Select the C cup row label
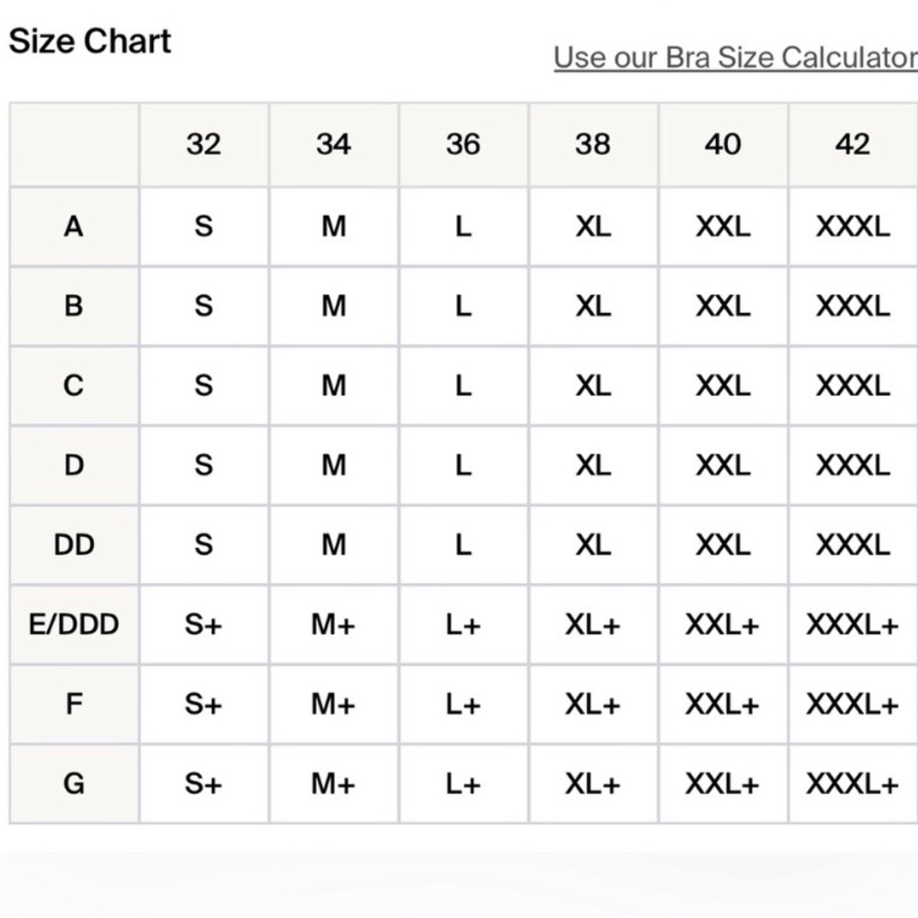918x918 pixels. point(74,386)
